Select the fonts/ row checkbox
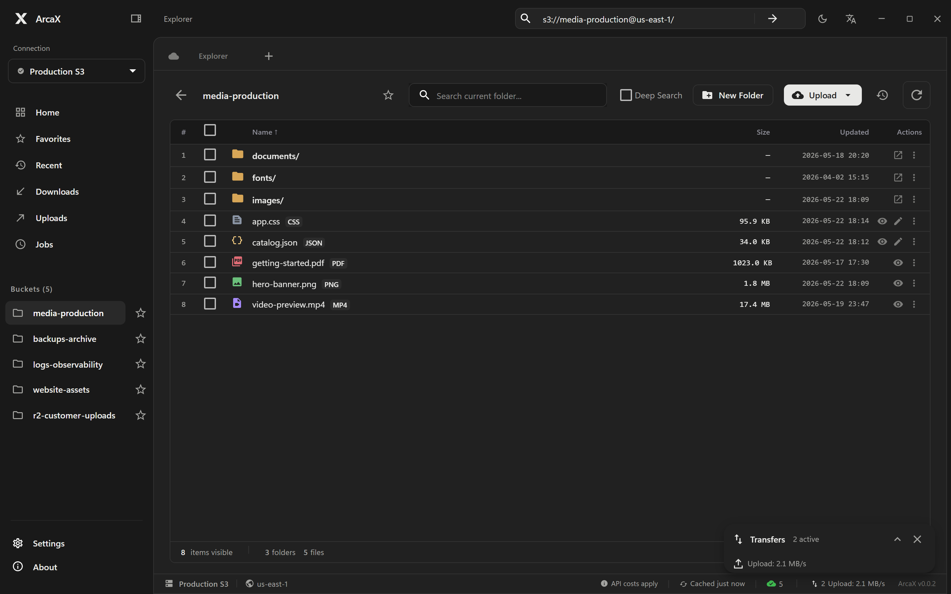 pos(210,177)
